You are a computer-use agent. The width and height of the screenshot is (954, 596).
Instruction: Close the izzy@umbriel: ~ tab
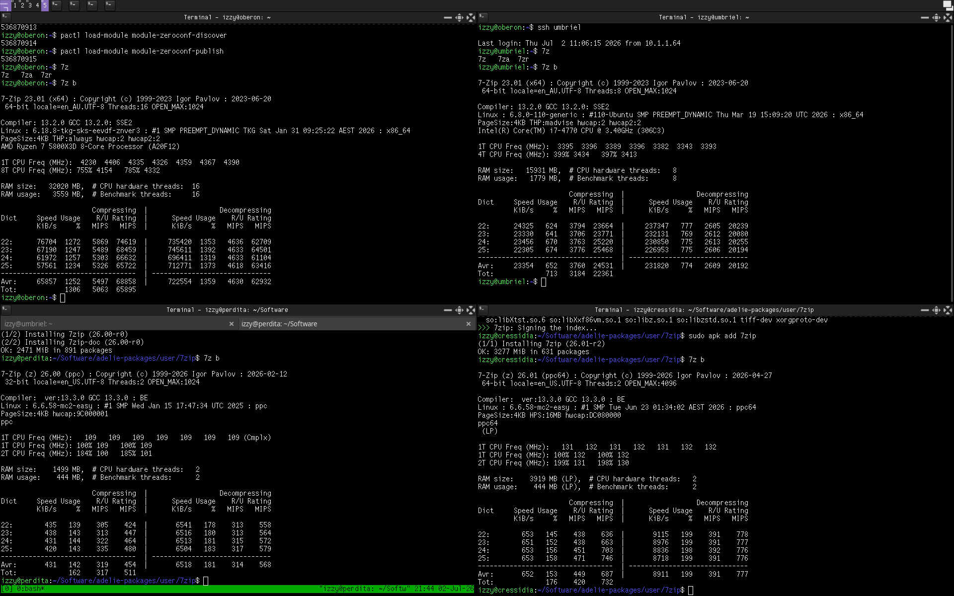232,324
